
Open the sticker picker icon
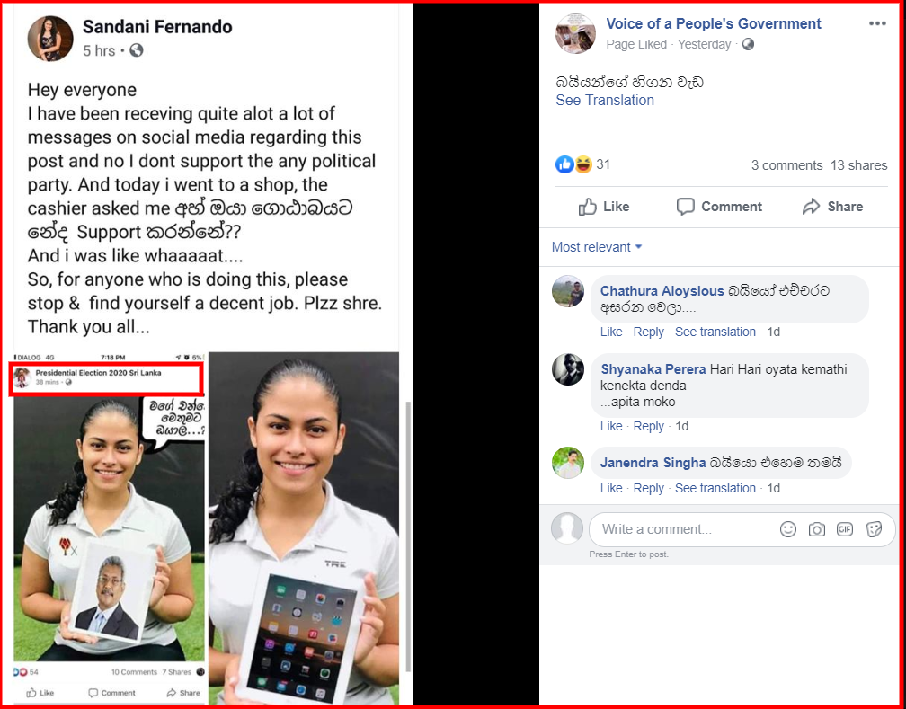[x=874, y=529]
